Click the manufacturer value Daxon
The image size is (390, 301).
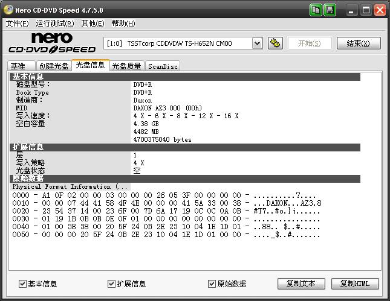(142, 101)
